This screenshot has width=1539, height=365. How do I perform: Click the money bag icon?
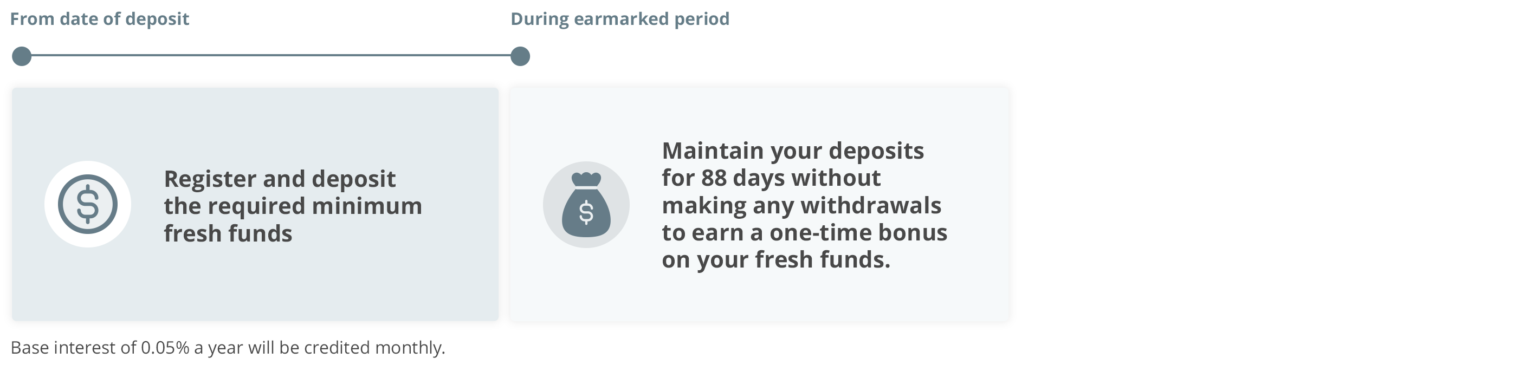[585, 204]
